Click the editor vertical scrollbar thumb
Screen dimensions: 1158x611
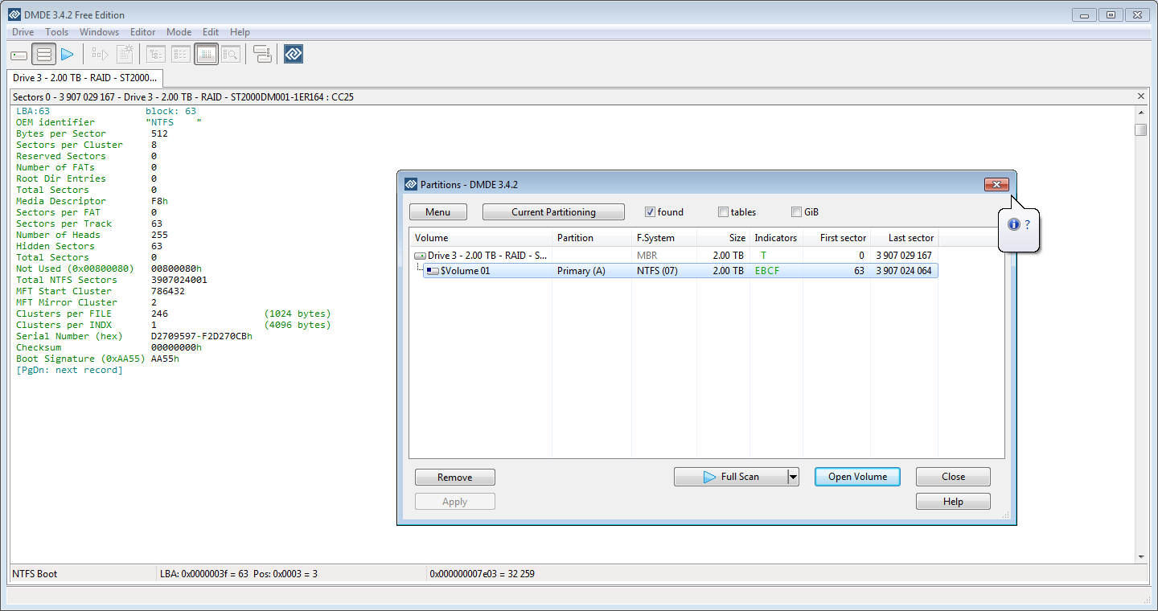point(1141,129)
